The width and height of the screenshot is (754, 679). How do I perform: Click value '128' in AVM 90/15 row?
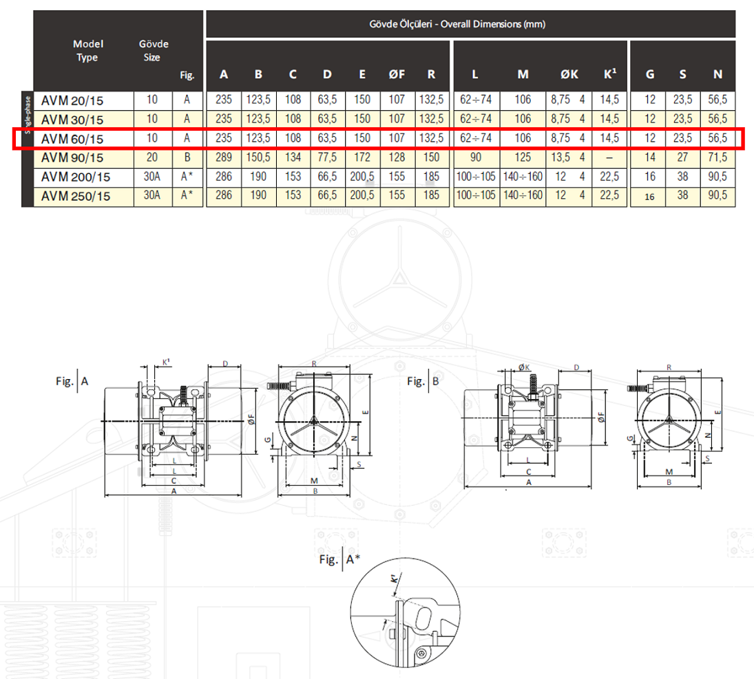[397, 158]
